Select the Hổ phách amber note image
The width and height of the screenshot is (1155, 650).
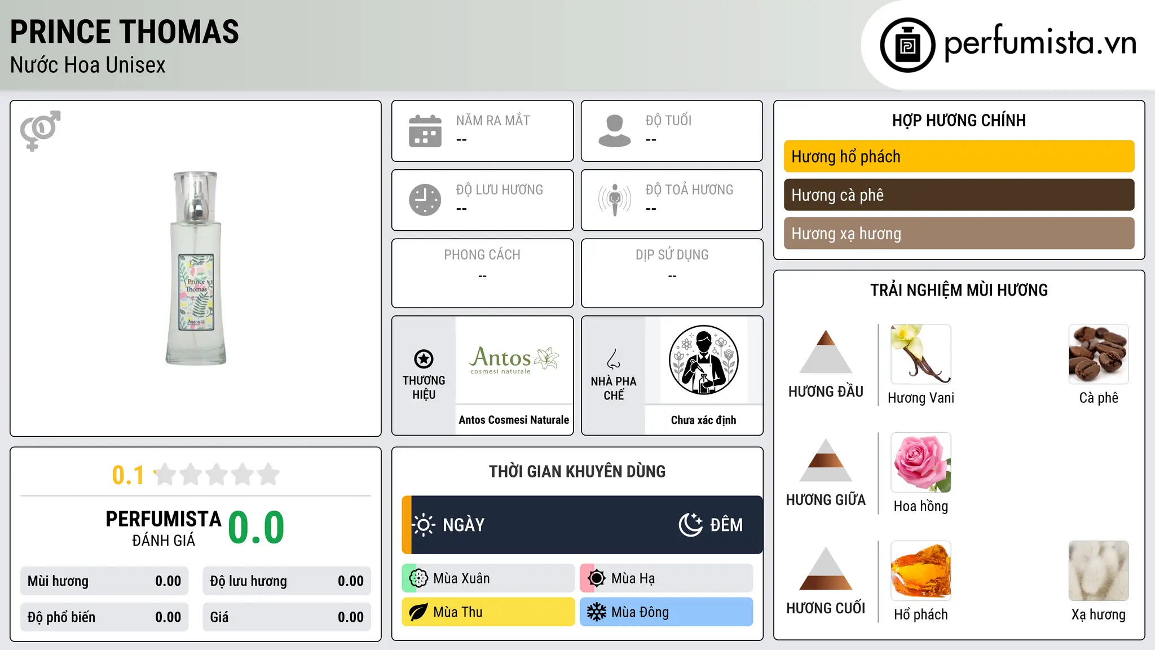[x=921, y=571]
